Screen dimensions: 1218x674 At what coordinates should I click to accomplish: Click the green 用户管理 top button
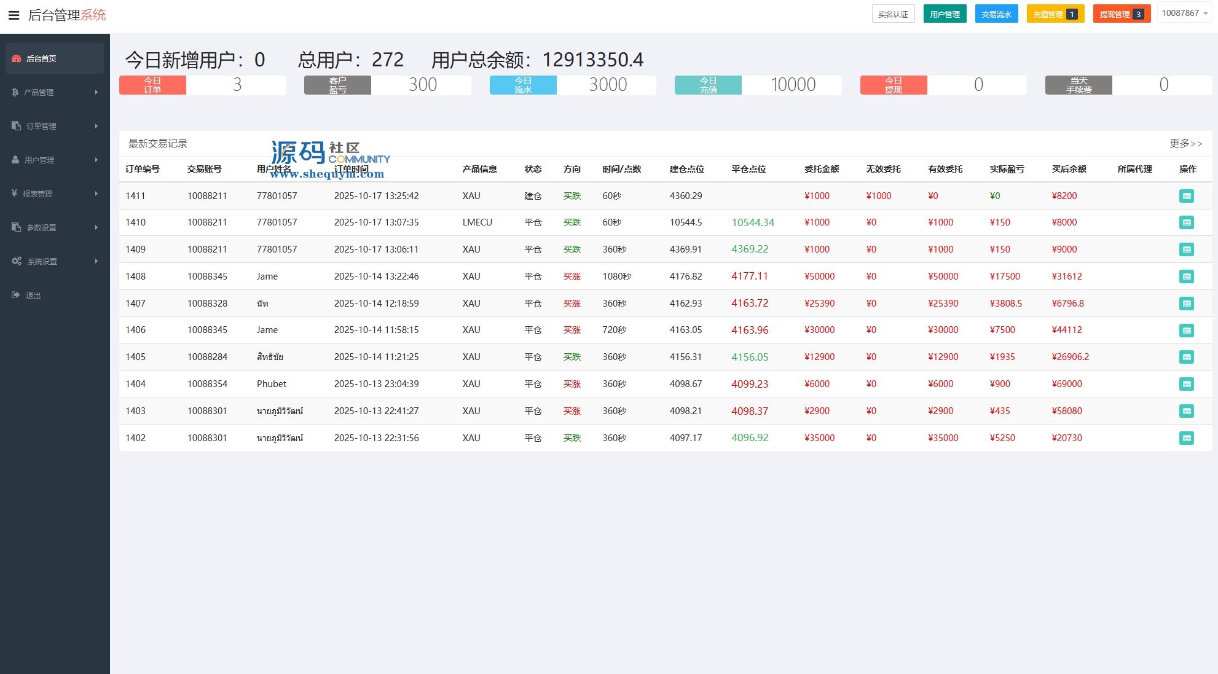945,14
